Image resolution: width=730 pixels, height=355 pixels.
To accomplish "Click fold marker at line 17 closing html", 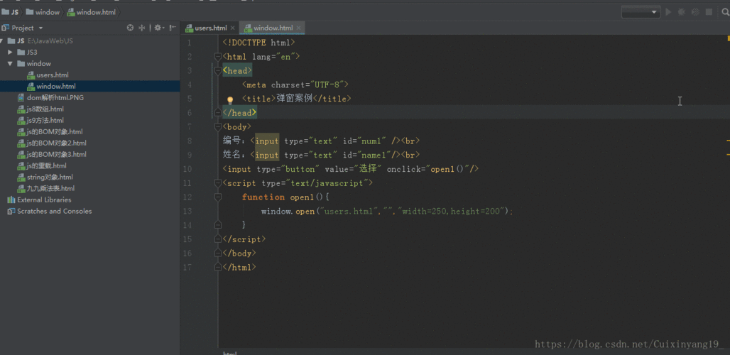I will pyautogui.click(x=217, y=268).
